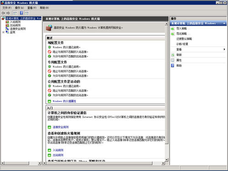
Task: Click the 查看和创建防火墙规则 heading
Action: pyautogui.click(x=64, y=134)
